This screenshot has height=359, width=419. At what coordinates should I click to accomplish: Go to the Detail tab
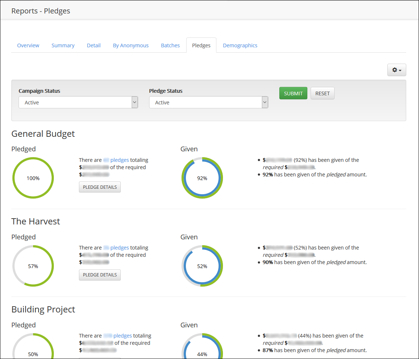(x=93, y=45)
